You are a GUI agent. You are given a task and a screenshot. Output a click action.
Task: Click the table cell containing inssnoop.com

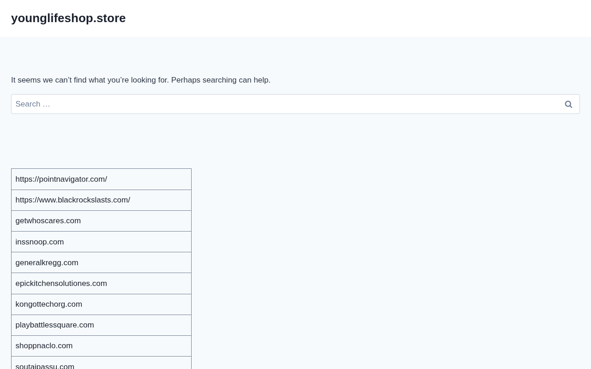[101, 242]
